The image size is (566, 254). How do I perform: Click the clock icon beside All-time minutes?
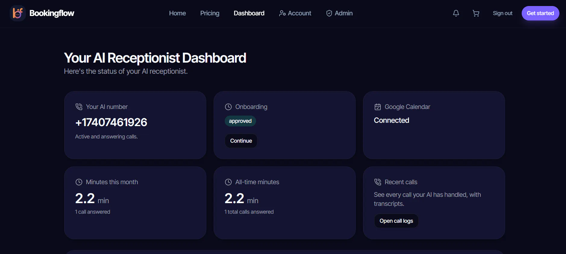click(228, 182)
